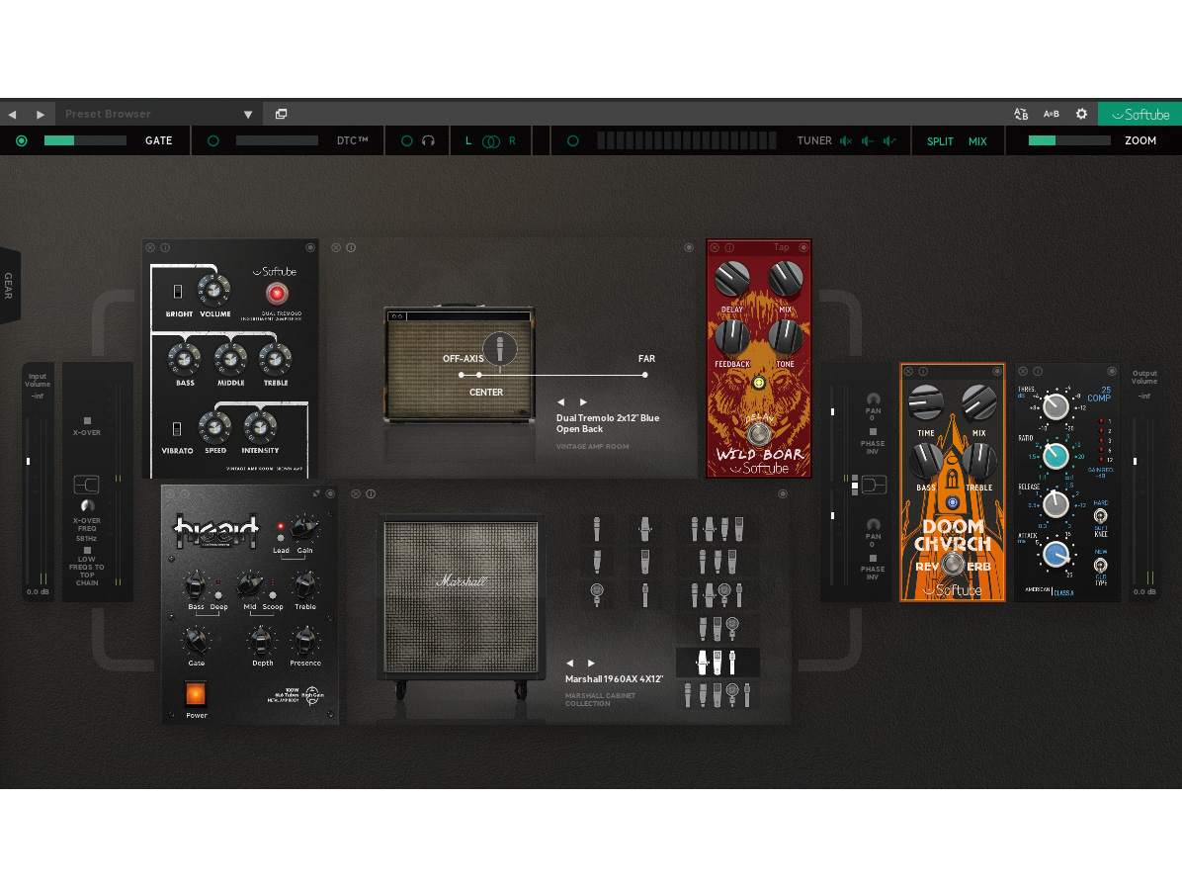Stomp the Wild Boar DELAY footswitch
The width and height of the screenshot is (1182, 887).
tap(758, 434)
